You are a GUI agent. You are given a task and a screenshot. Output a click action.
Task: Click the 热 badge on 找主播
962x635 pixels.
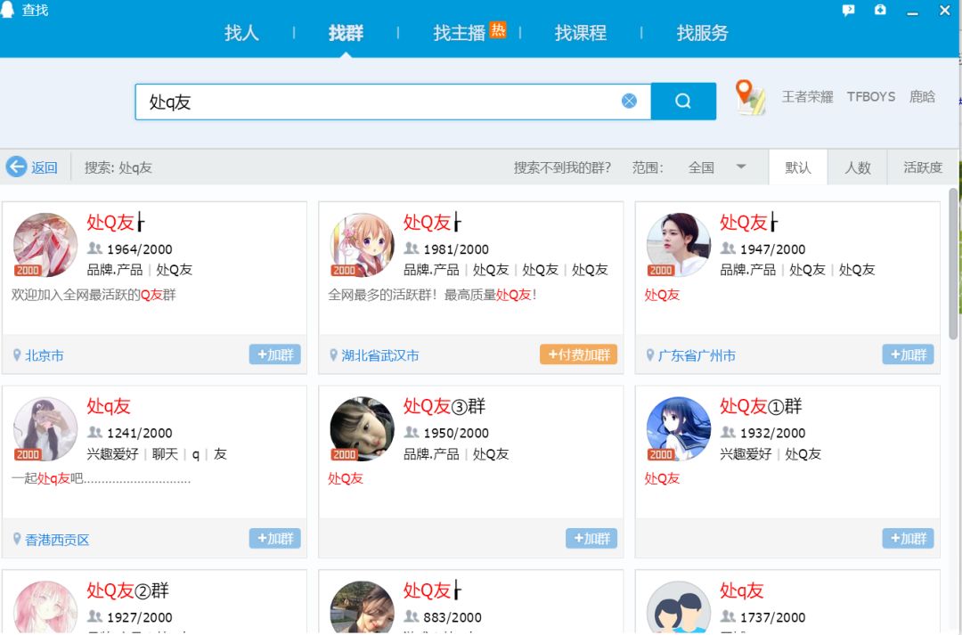pos(498,29)
